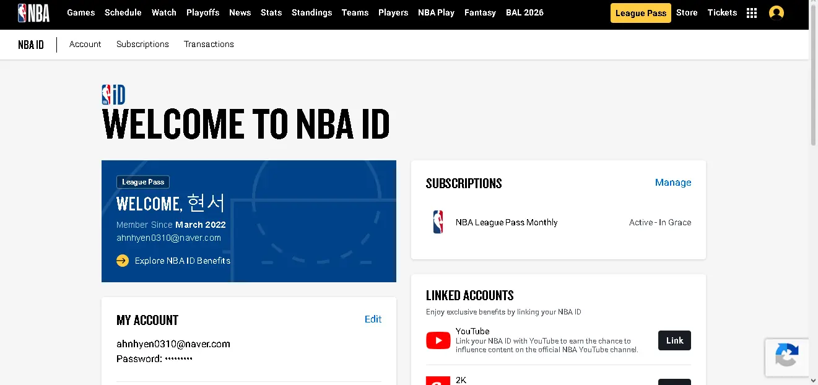Click Edit in the My Account card
Screen dimensions: 818x385
373,319
